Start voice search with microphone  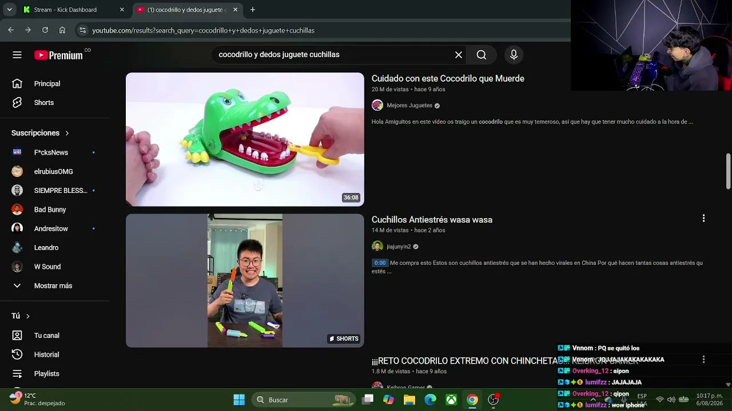coord(514,55)
